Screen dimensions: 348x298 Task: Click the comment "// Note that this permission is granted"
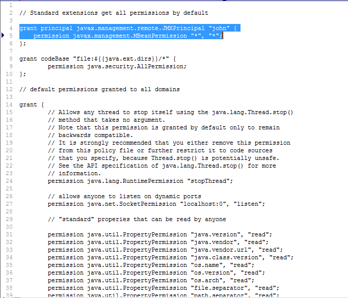coord(164,127)
